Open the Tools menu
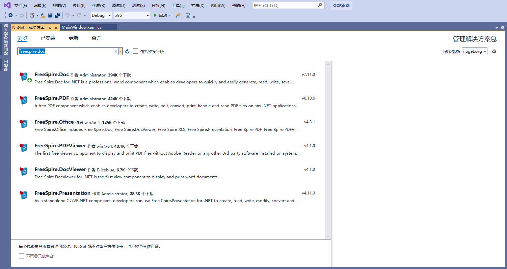507x269 pixels. click(x=178, y=5)
